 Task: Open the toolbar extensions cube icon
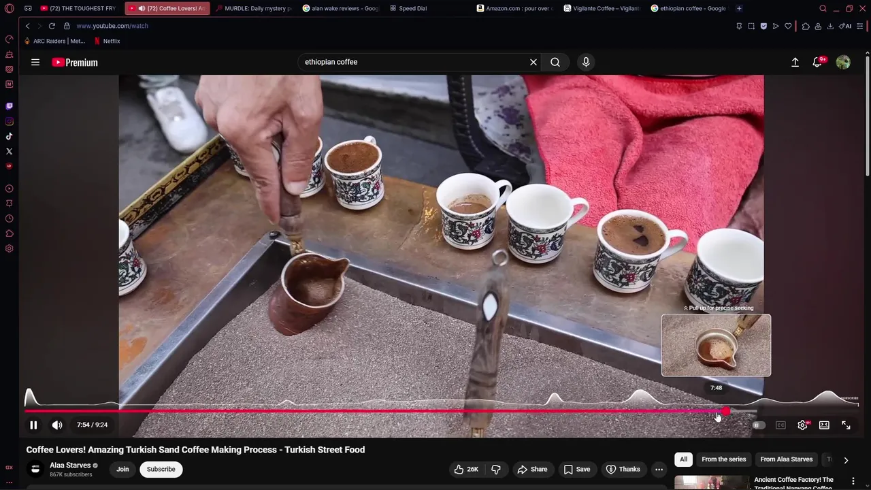[806, 26]
